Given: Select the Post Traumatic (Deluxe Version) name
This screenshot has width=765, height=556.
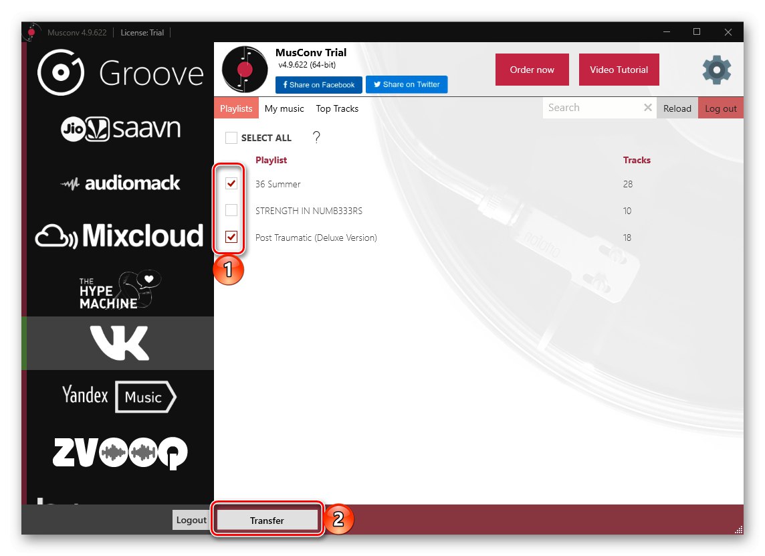Looking at the screenshot, I should click(316, 238).
